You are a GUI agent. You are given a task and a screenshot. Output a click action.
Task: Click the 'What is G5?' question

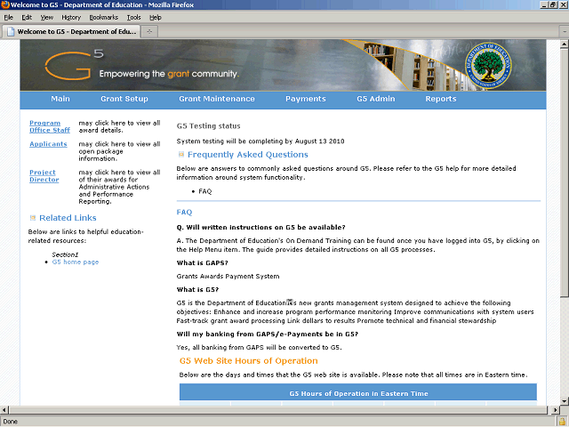(x=197, y=290)
